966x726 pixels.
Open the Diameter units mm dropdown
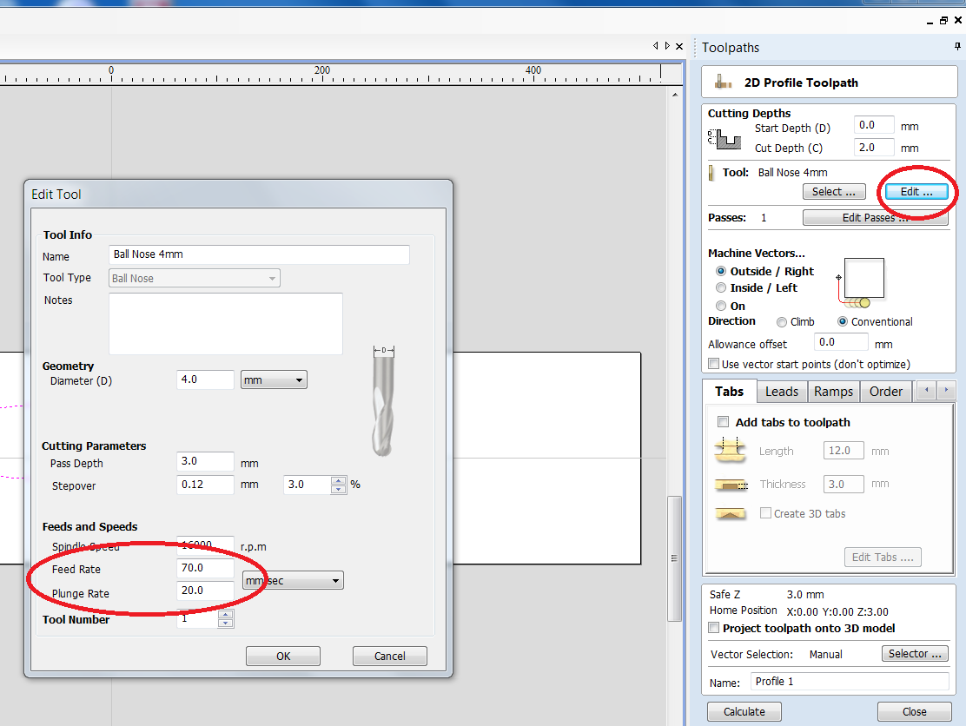(275, 380)
